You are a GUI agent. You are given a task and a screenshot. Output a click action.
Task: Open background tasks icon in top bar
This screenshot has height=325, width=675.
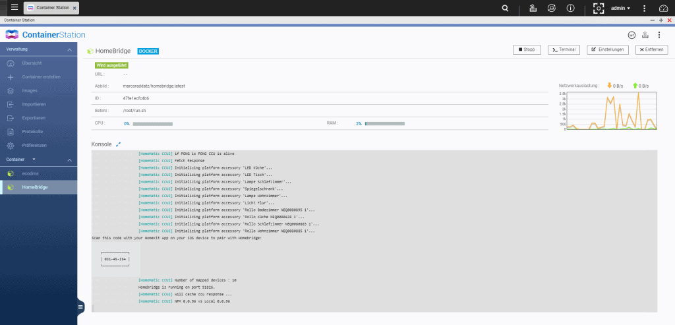click(x=533, y=8)
